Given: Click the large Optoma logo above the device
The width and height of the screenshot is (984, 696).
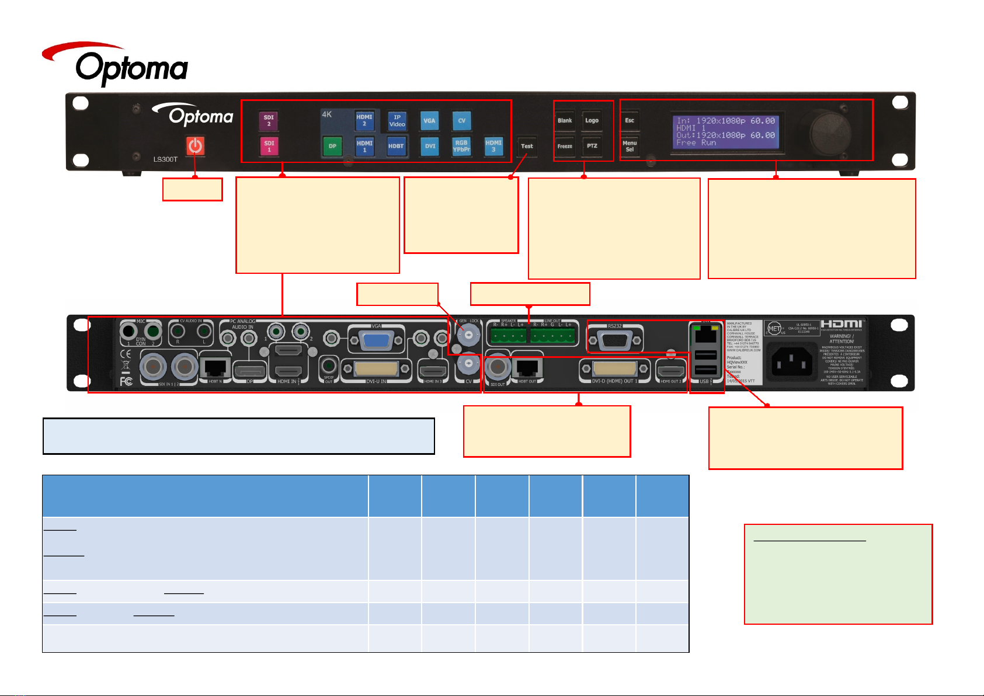Looking at the screenshot, I should pos(115,63).
